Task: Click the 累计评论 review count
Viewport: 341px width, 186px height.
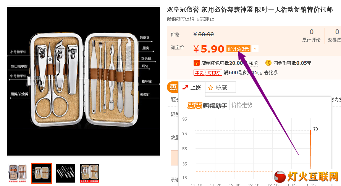Action: click(x=312, y=36)
